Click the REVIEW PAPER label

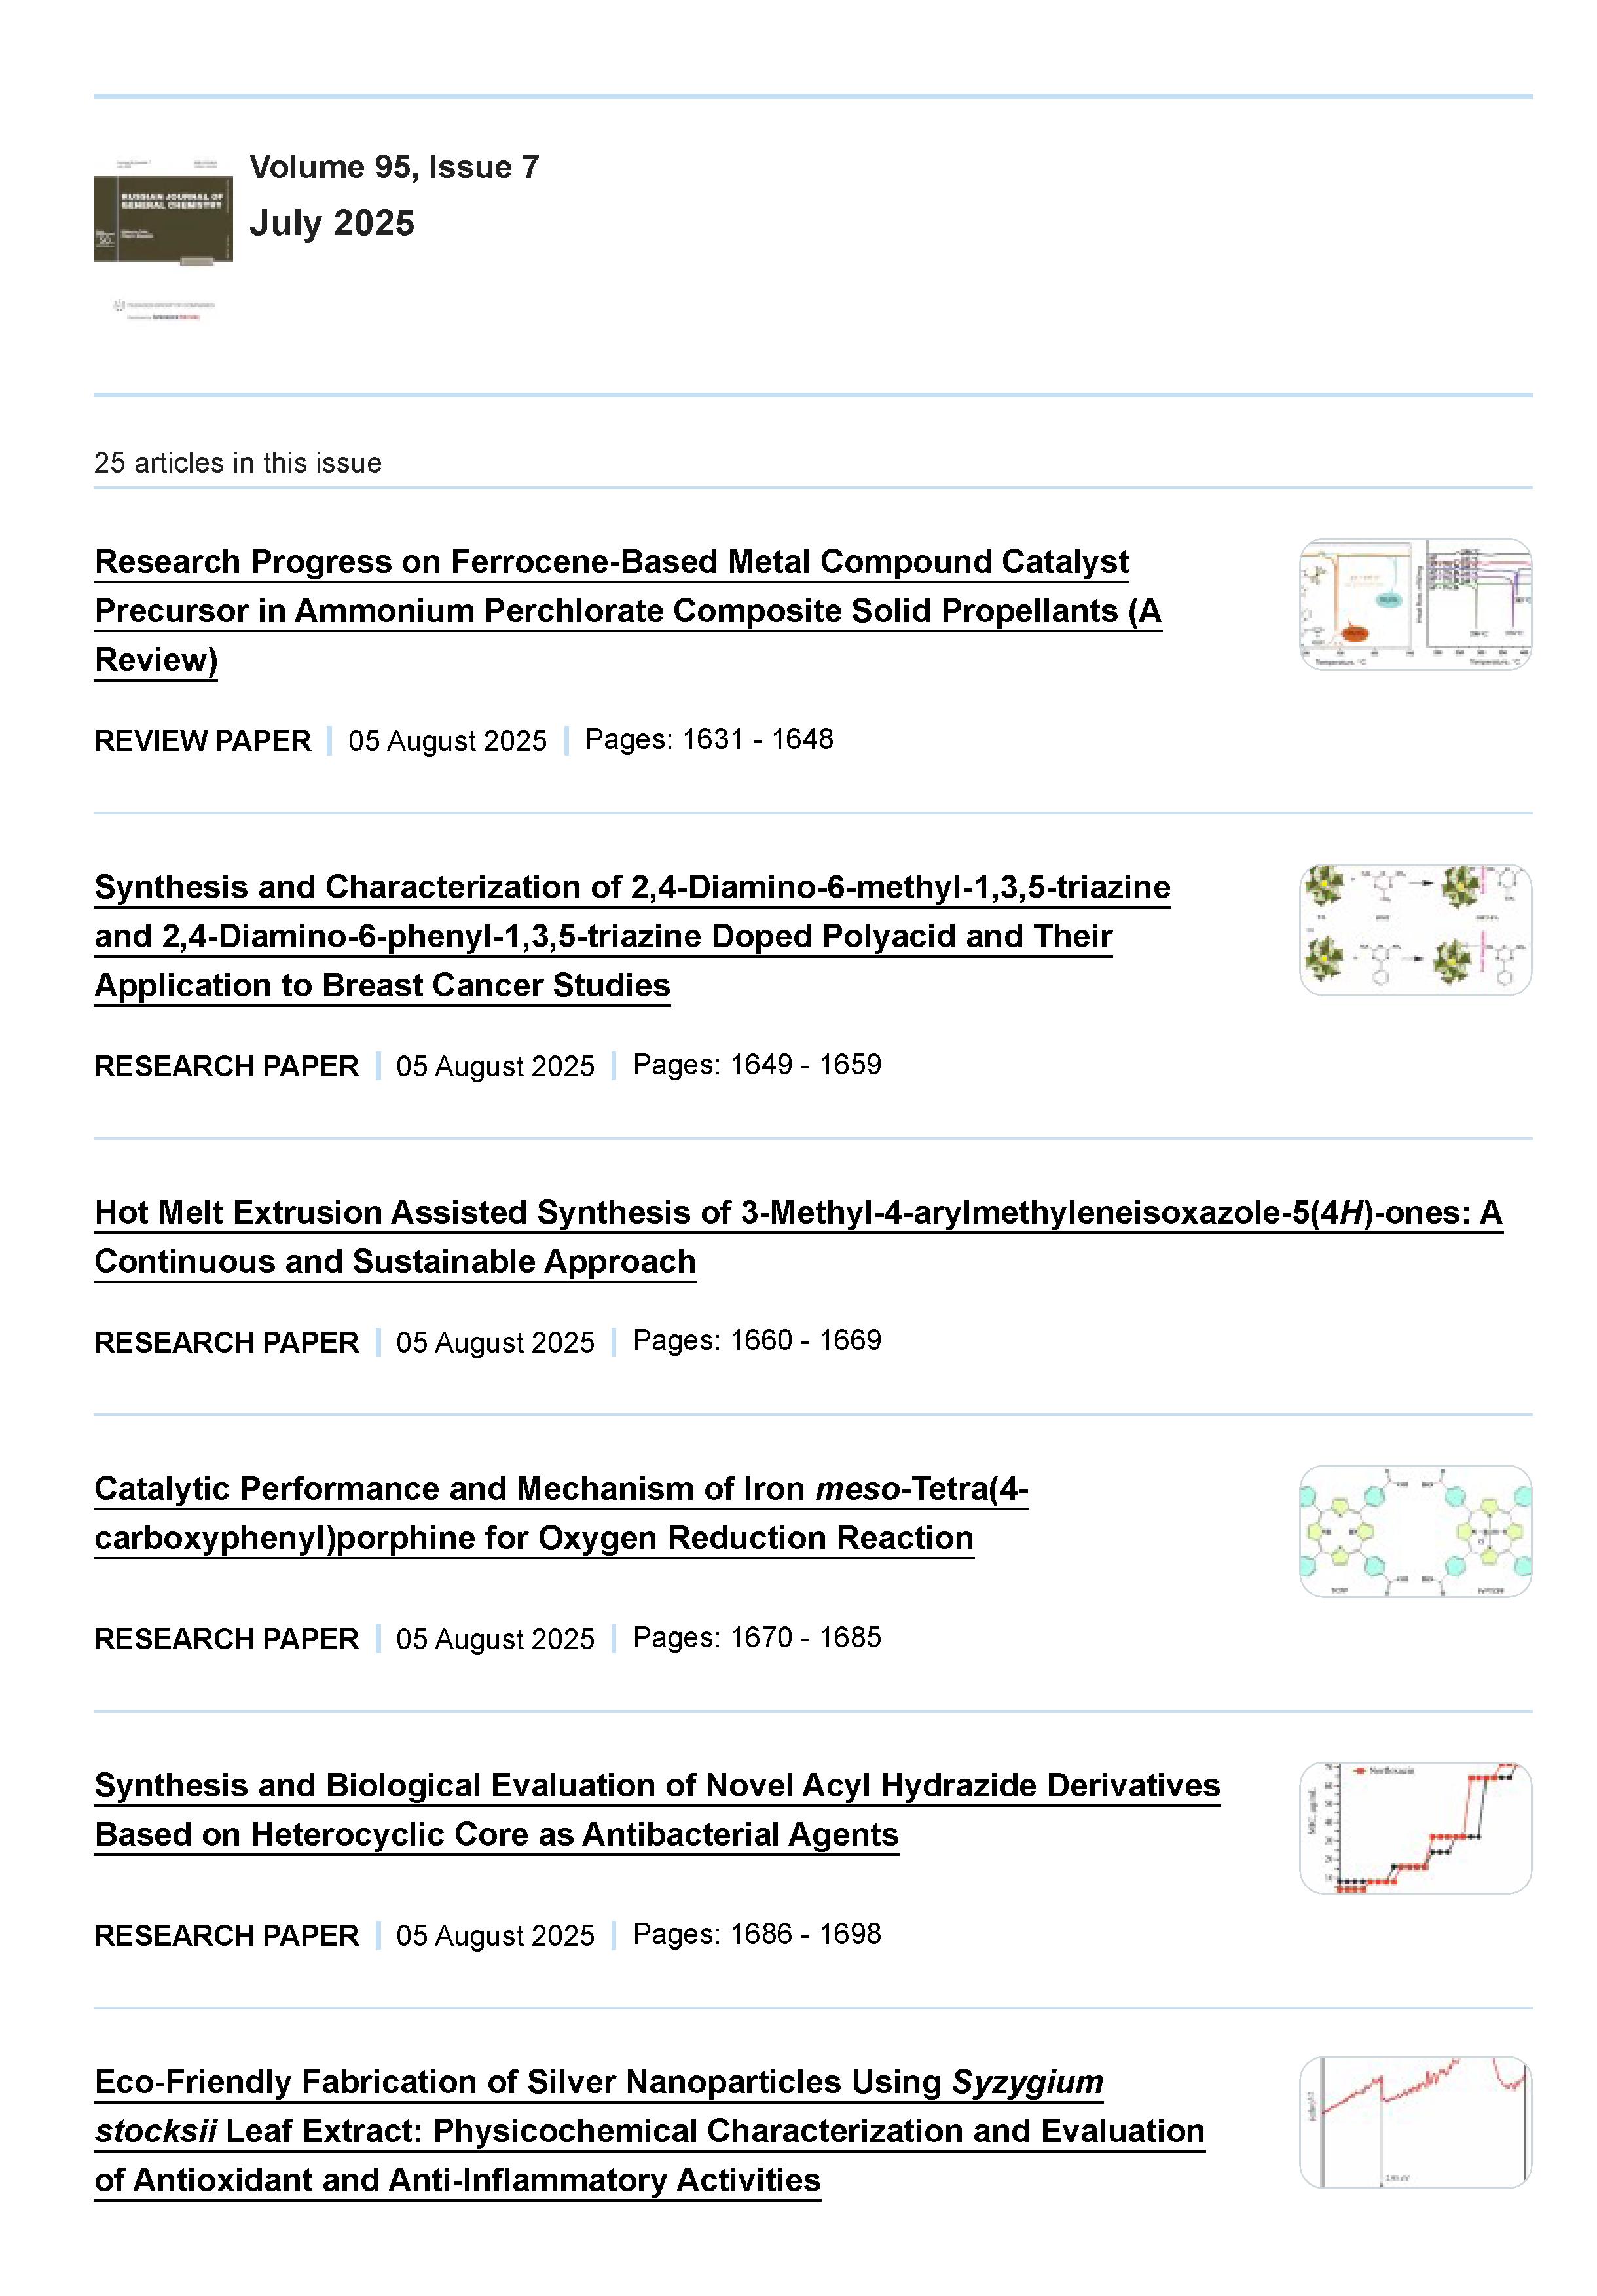[x=203, y=741]
